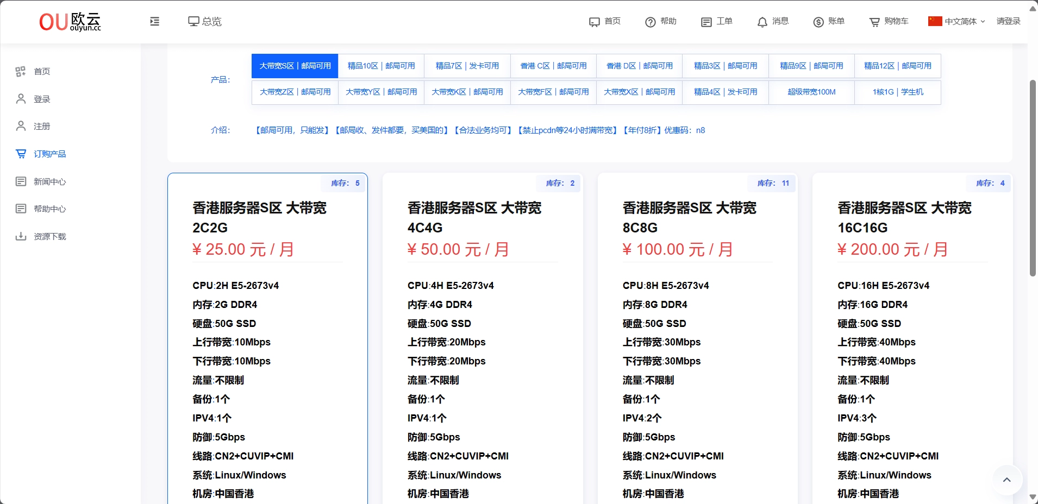
Task: Collapse the sidebar with the menu toggle icon
Action: (155, 22)
